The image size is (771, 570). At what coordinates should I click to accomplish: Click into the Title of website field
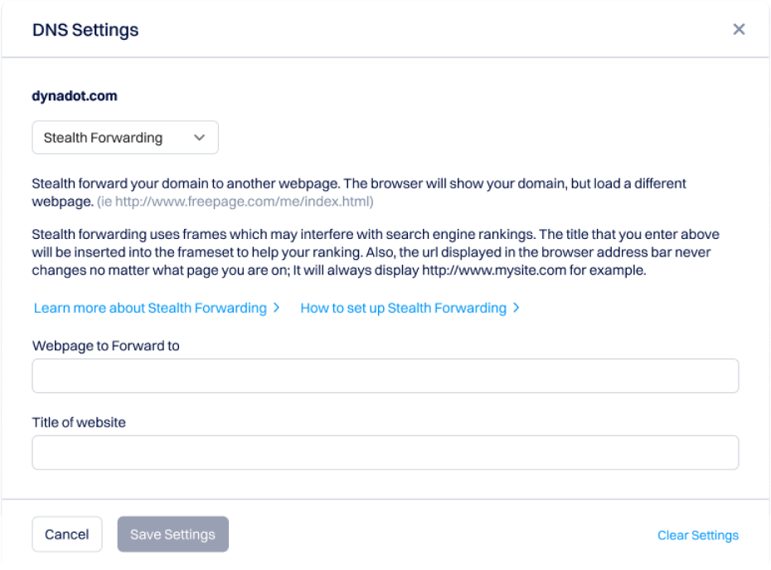385,453
